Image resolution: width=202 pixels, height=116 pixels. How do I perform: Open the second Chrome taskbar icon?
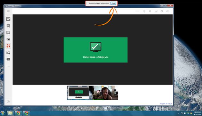[x=26, y=113]
